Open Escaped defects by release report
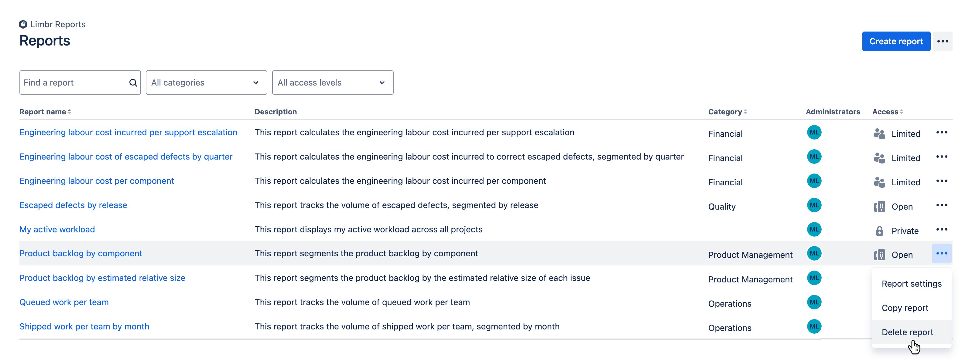The image size is (972, 364). pos(73,205)
